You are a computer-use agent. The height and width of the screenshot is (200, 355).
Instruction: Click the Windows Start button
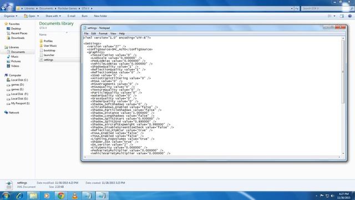click(6, 196)
